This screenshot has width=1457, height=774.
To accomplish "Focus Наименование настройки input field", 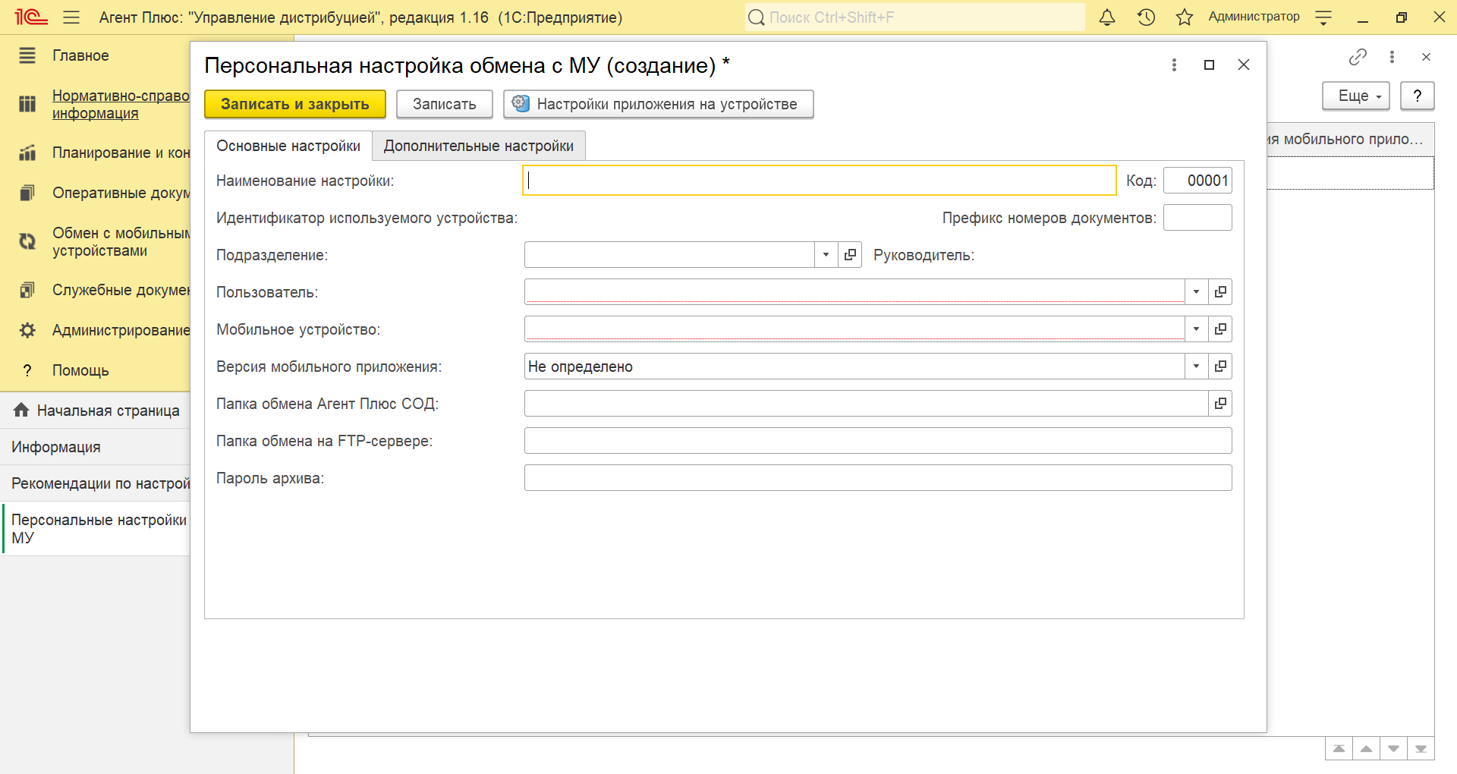I will tap(820, 181).
